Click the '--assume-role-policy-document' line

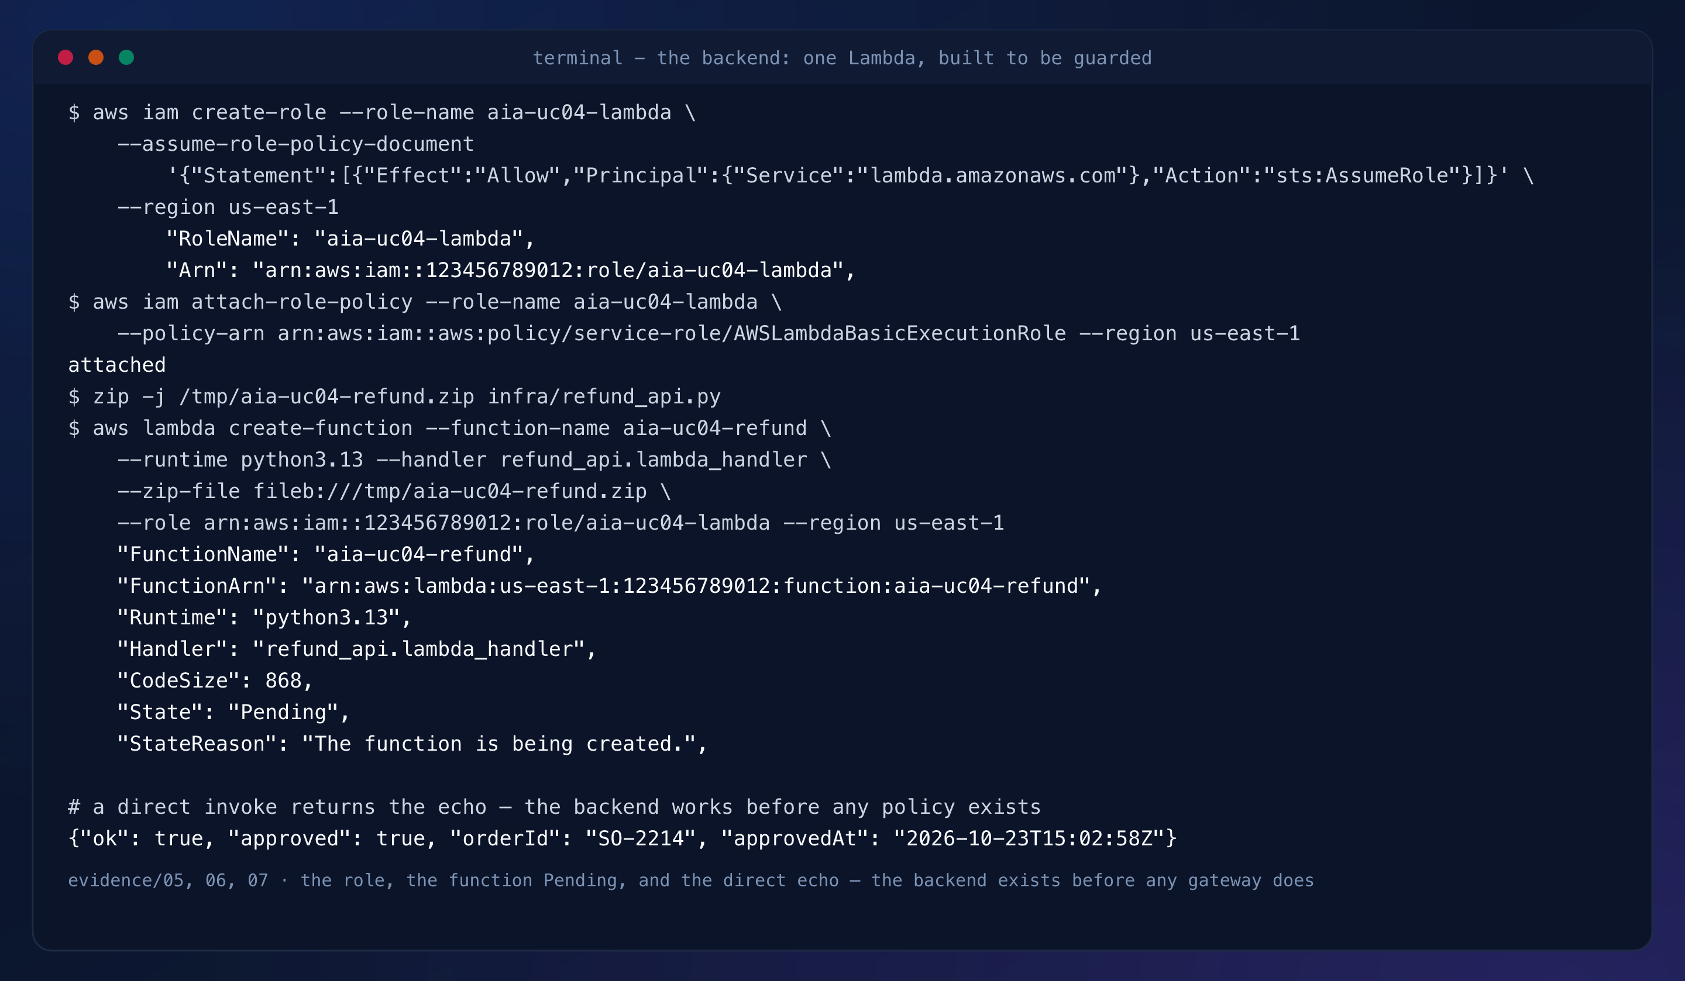(x=295, y=144)
